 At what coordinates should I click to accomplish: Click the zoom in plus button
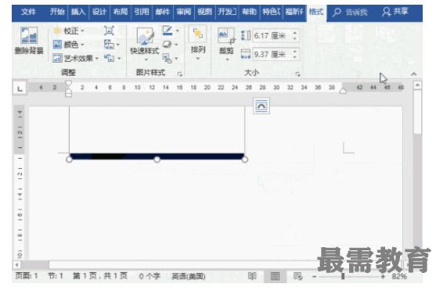[384, 277]
